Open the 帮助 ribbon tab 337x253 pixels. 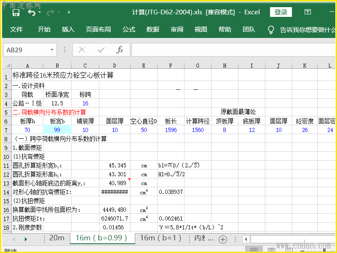[225, 29]
